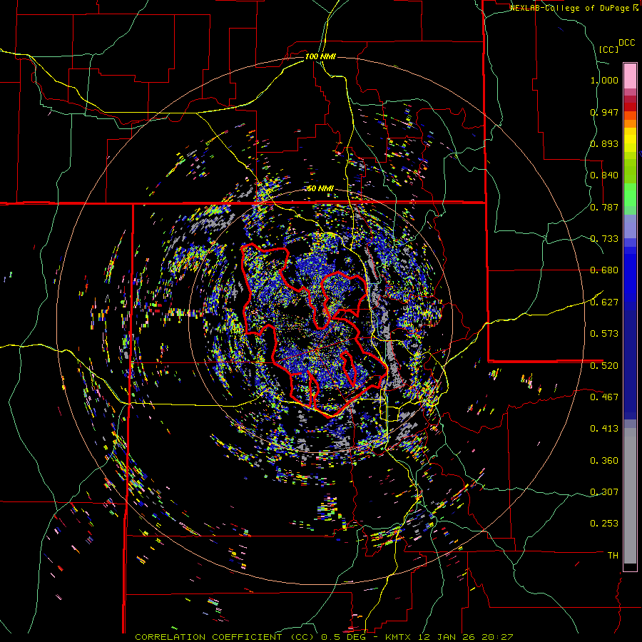This screenshot has width=642, height=642.
Task: Click the 0.307 scale value
Action: coord(604,492)
